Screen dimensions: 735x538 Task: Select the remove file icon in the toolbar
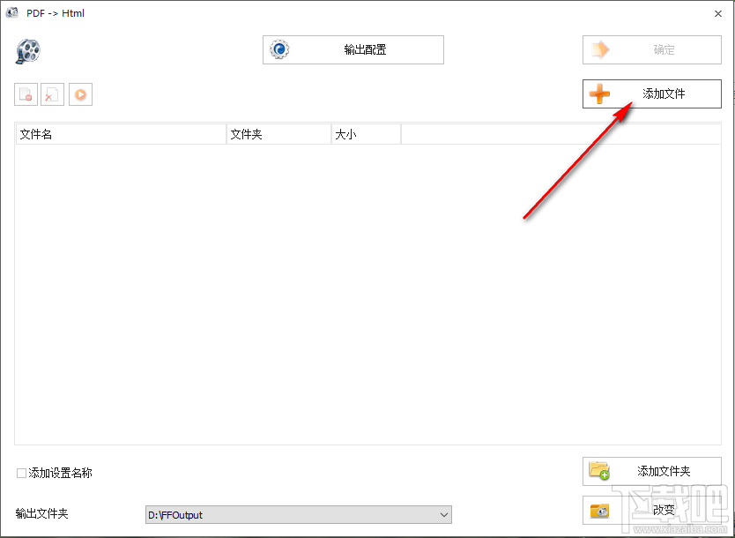click(27, 94)
